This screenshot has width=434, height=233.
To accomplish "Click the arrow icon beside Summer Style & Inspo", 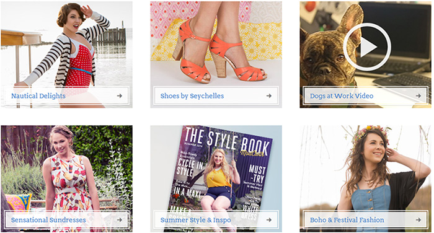I will click(x=268, y=220).
